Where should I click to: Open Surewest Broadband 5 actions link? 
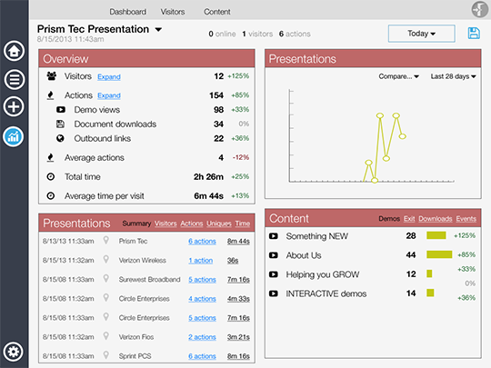tap(202, 280)
